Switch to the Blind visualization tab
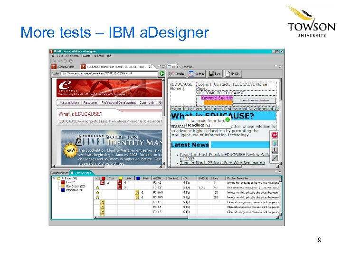Screen dimensions: 342x257 [173, 67]
